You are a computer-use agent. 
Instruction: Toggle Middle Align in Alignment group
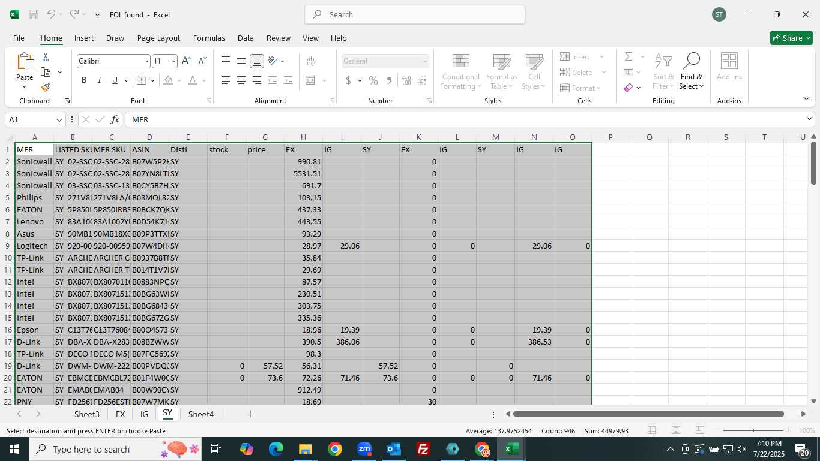[x=241, y=61]
